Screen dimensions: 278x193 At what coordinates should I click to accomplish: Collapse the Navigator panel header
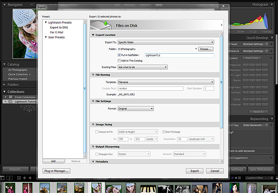4,5
